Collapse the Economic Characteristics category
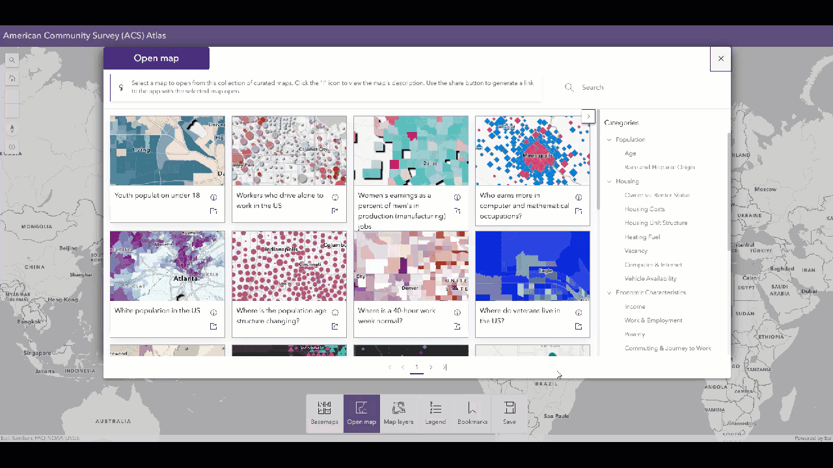Image resolution: width=833 pixels, height=468 pixels. [x=608, y=292]
